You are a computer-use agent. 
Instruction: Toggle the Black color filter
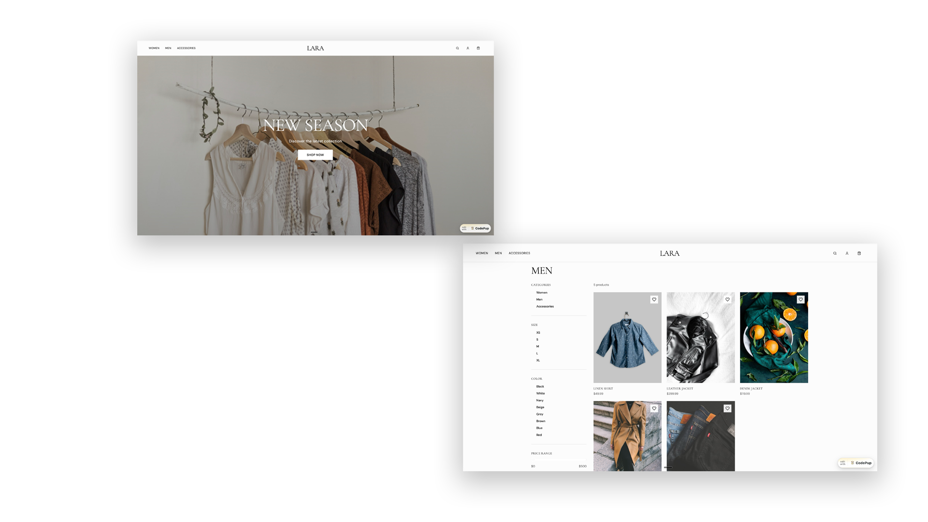pyautogui.click(x=540, y=386)
